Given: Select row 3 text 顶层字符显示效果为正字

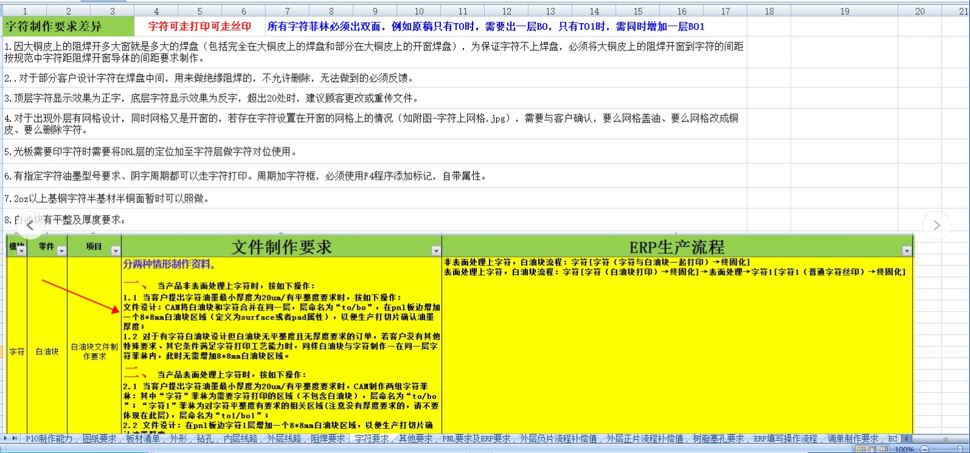Looking at the screenshot, I should pos(211,98).
